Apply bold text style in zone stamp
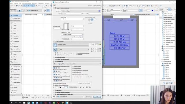Viewport: 185px width, 104px height. (81, 87)
